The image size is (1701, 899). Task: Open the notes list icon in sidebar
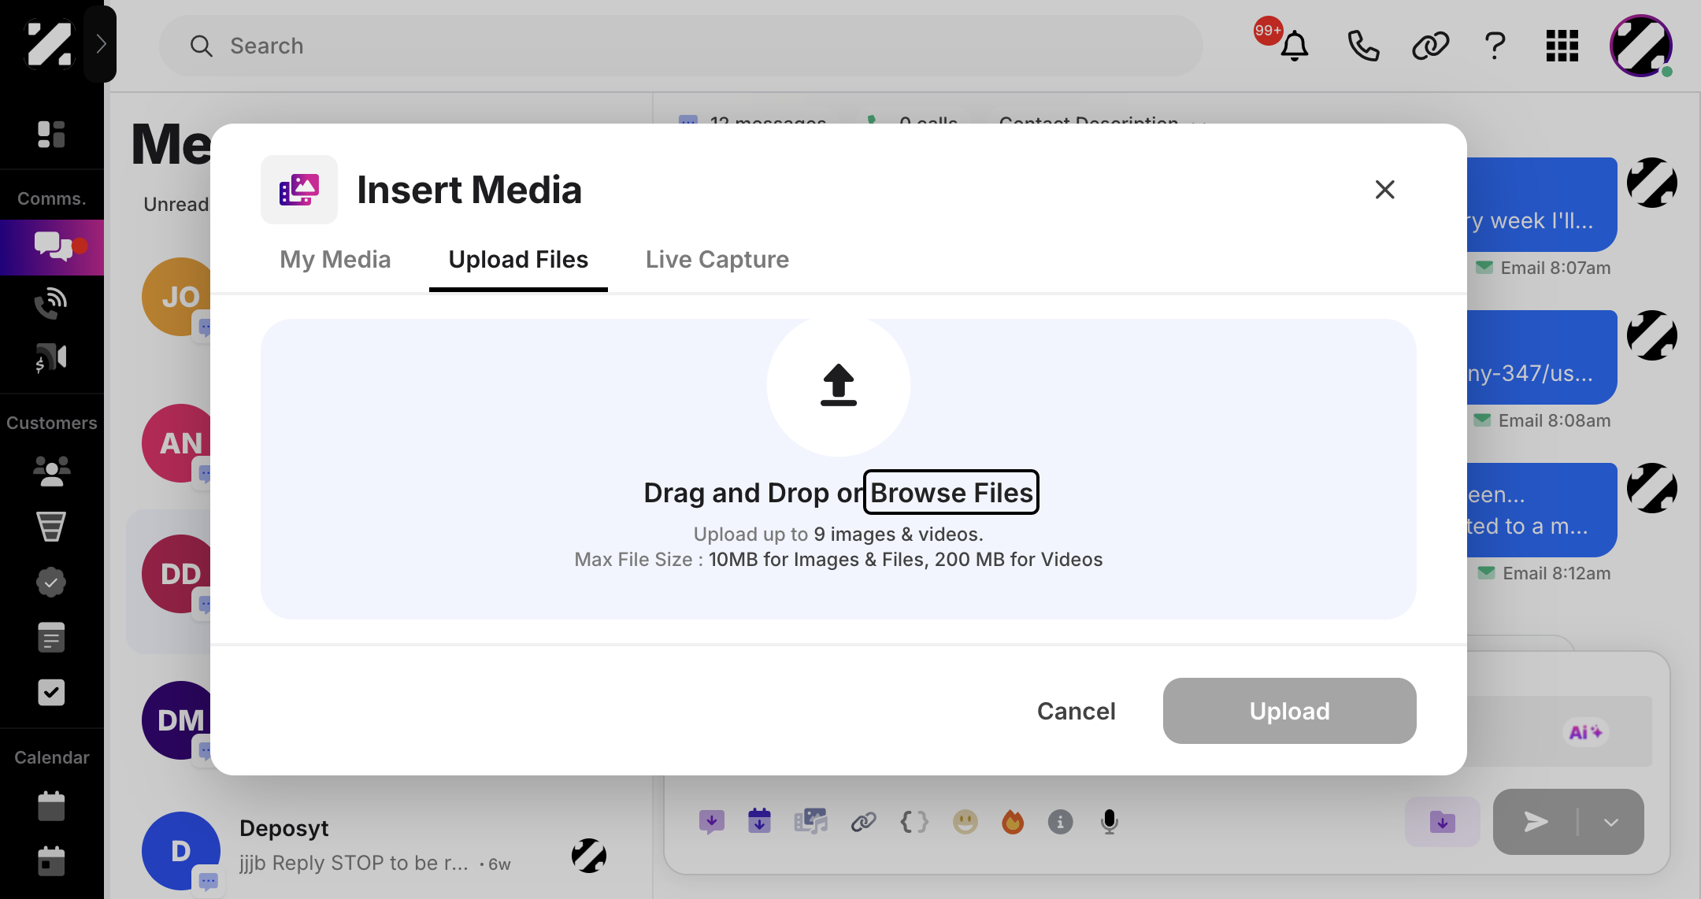pos(51,637)
